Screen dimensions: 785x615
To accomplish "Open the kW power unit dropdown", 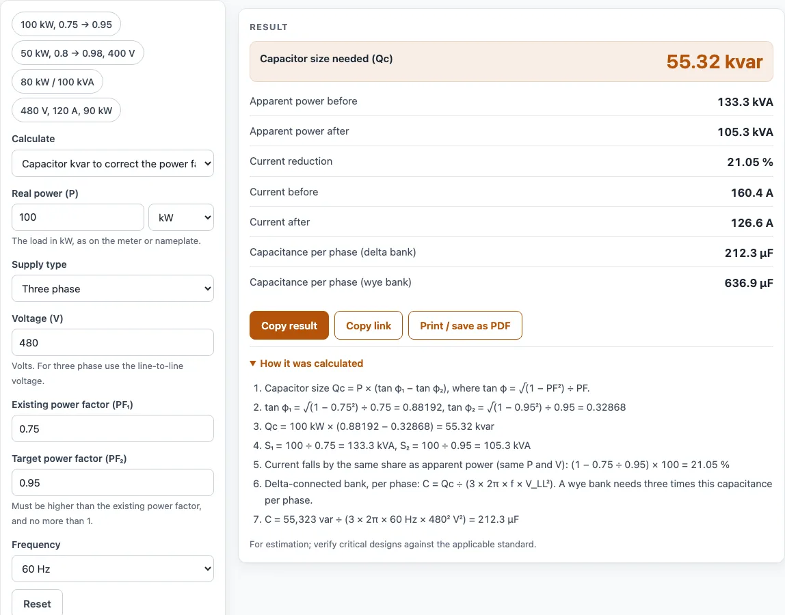I will click(x=181, y=217).
